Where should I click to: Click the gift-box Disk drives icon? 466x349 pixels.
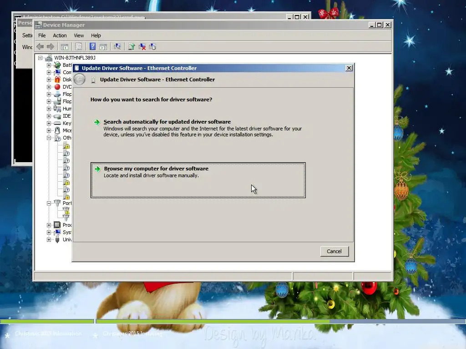pyautogui.click(x=57, y=80)
